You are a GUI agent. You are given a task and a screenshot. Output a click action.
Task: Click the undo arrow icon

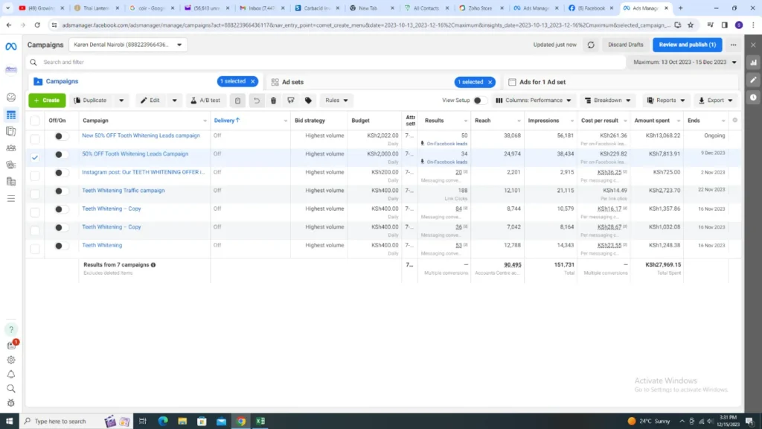pyautogui.click(x=256, y=101)
